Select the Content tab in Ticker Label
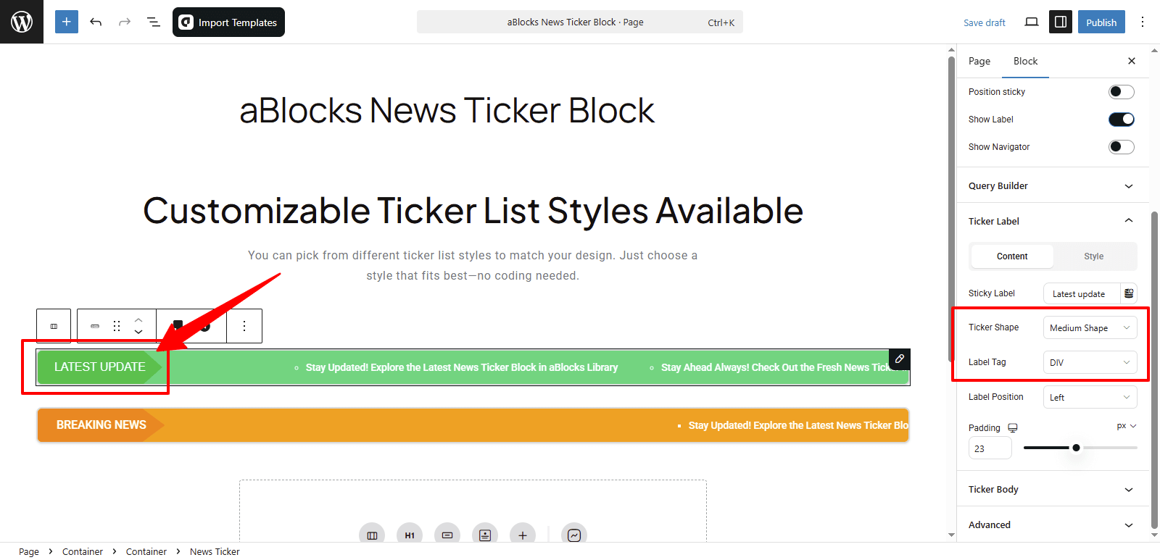Viewport: 1160px width, 560px height. click(x=1012, y=256)
